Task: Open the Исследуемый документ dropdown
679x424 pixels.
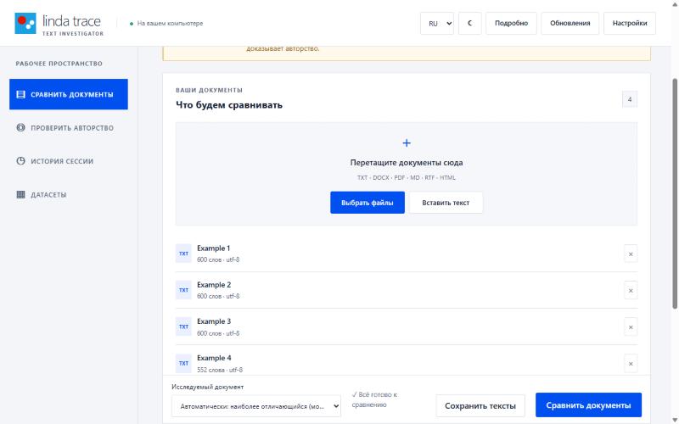Action: point(256,406)
